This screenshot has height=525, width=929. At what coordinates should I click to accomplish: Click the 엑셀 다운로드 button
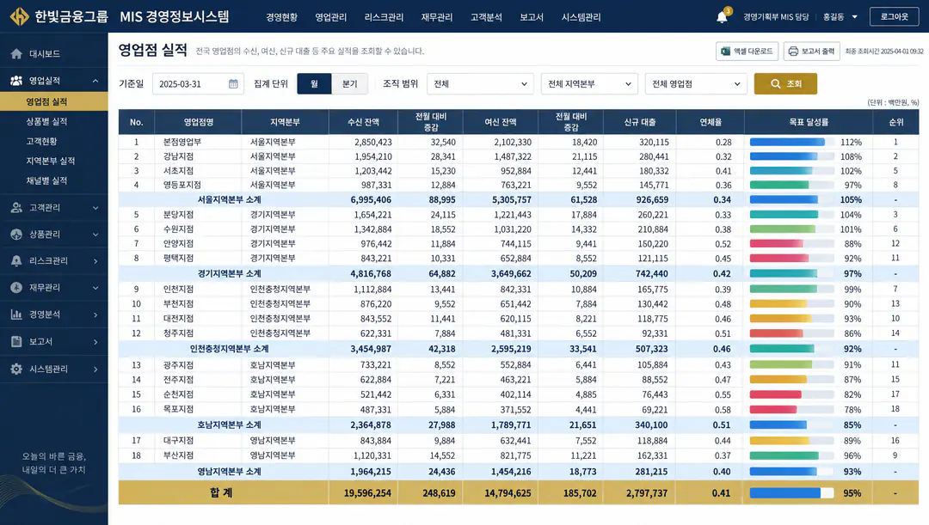[x=748, y=52]
